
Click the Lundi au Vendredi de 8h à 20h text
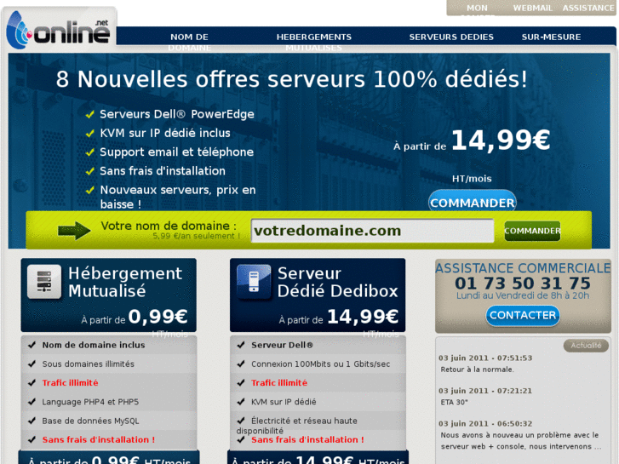click(x=523, y=295)
